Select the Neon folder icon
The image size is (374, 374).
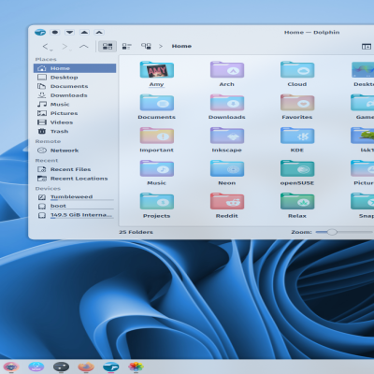tap(227, 168)
